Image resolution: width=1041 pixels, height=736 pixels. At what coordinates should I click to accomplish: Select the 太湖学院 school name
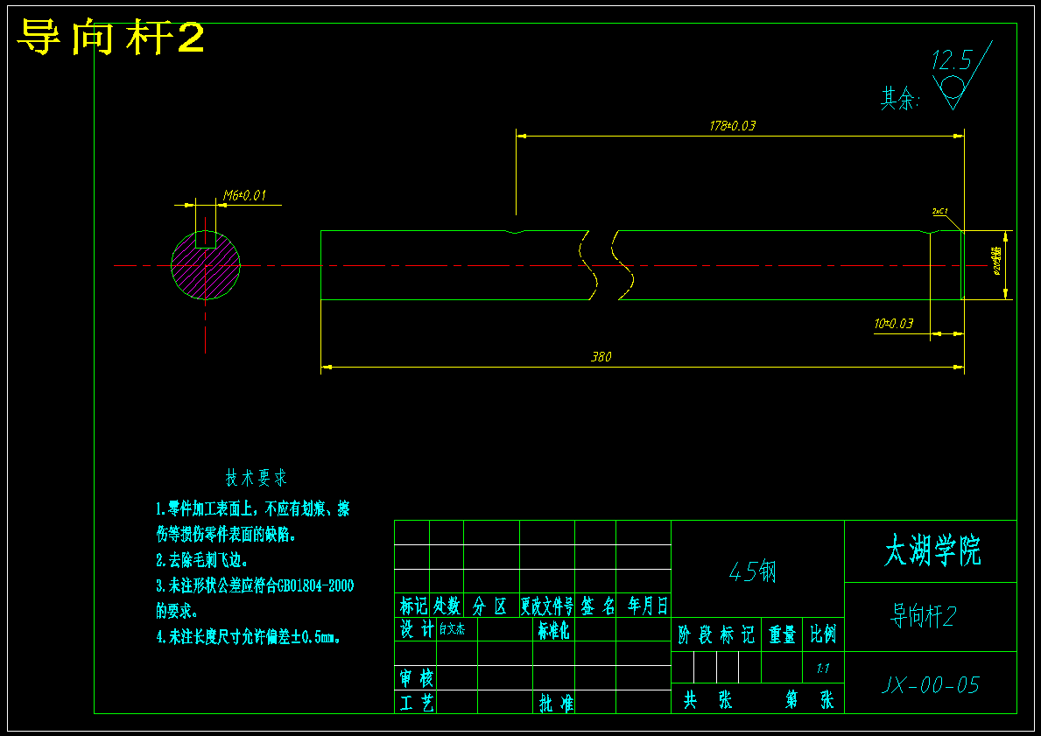932,550
